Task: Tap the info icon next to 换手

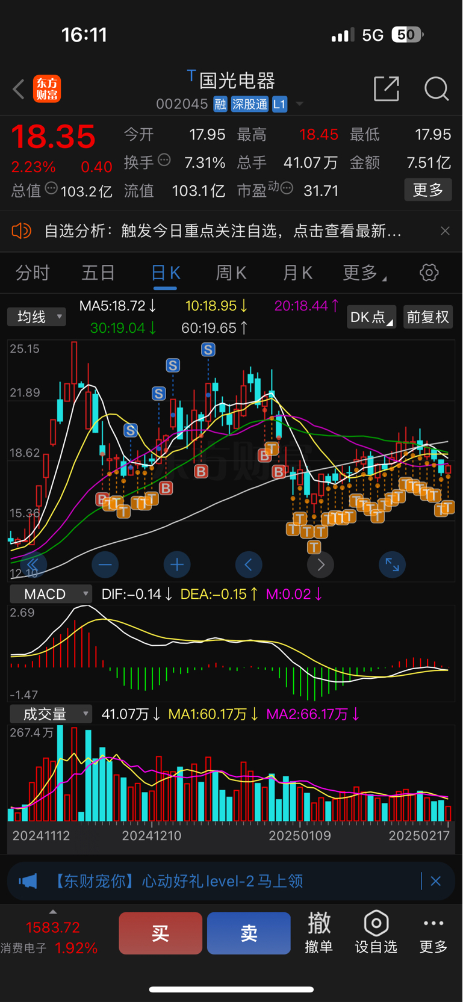Action: (164, 160)
